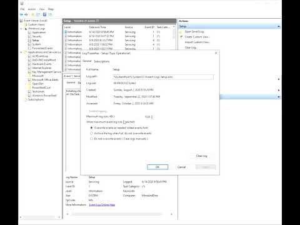
Task: Open the File menu
Action: pos(22,9)
